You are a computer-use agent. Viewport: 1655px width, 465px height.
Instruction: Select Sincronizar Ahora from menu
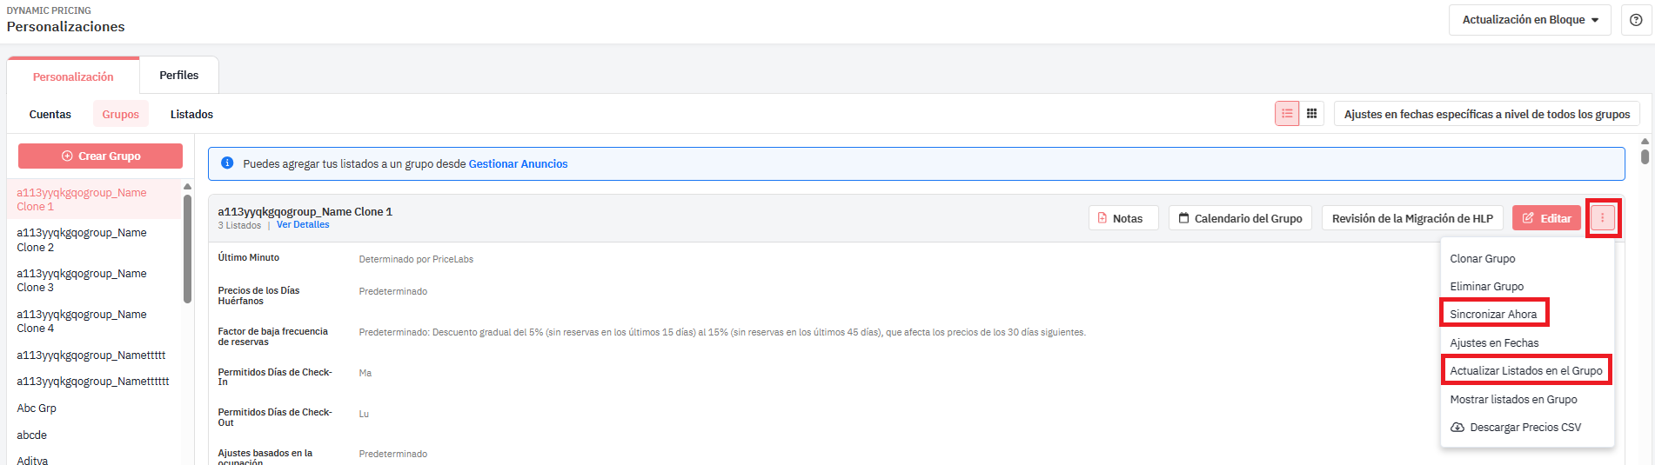1493,315
